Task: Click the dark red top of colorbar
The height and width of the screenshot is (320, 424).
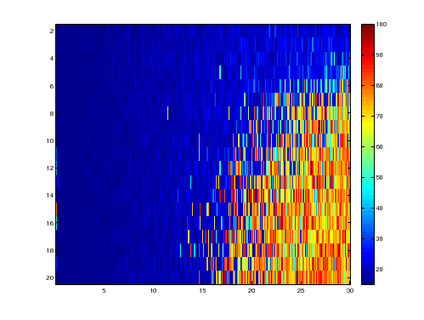Action: 368,28
